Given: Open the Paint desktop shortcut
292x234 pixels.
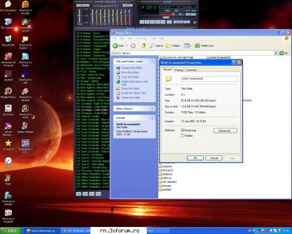Looking at the screenshot, I should click(8, 180).
